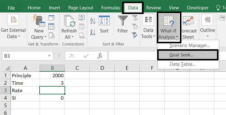Click Show Queries icon
This screenshot has height=115, width=226.
point(51,18)
